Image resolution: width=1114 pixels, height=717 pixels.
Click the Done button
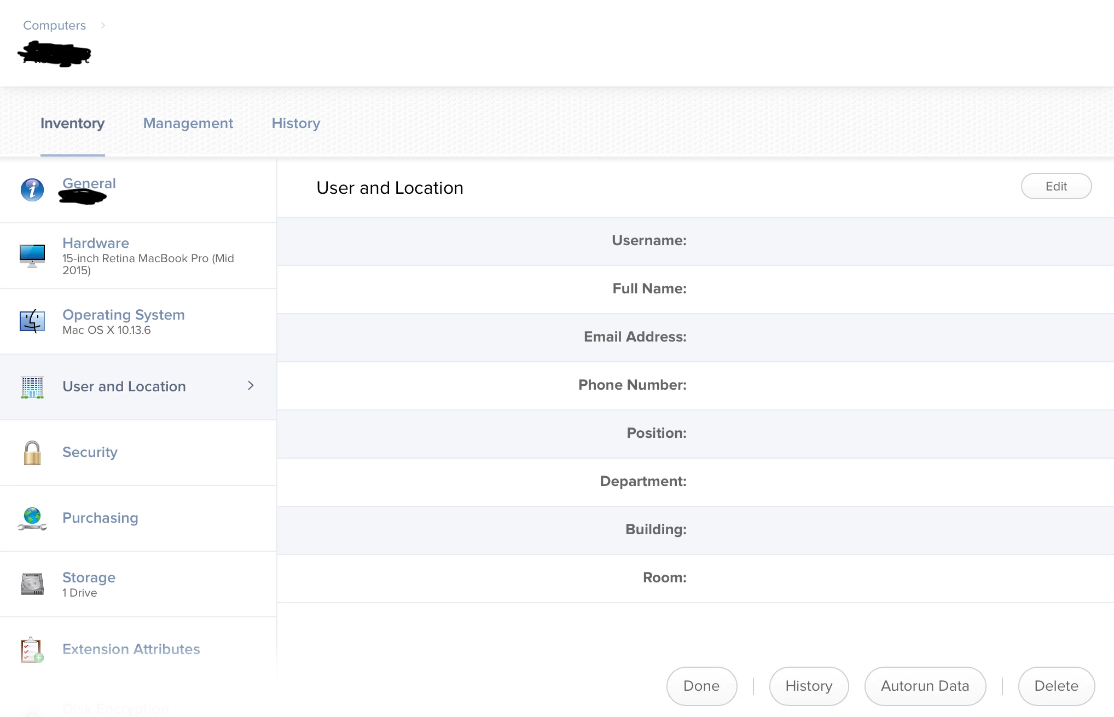(x=701, y=686)
